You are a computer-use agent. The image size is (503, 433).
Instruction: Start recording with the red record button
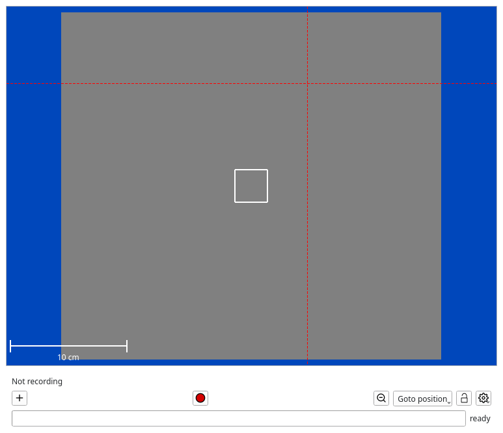pos(200,398)
